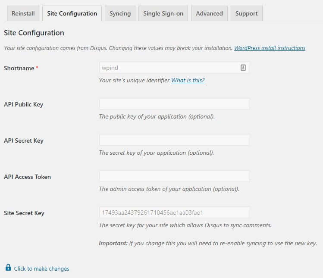Click the Shortname field label
This screenshot has height=278, width=323.
19,68
